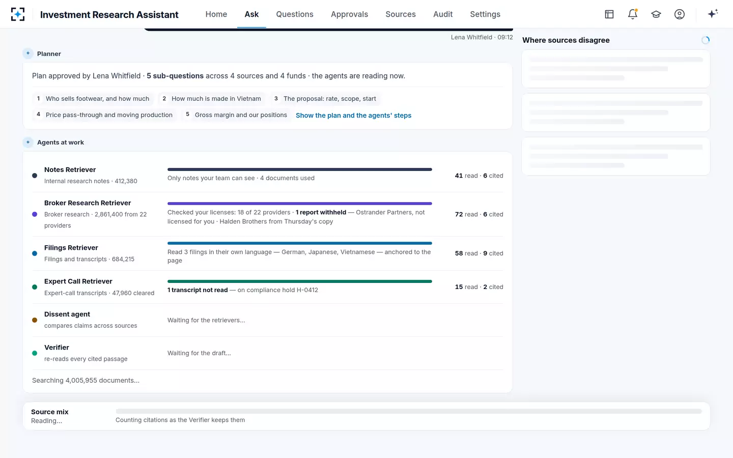Select sub-question 5 Gross margin chip
Screen dimensions: 733x458
click(237, 115)
